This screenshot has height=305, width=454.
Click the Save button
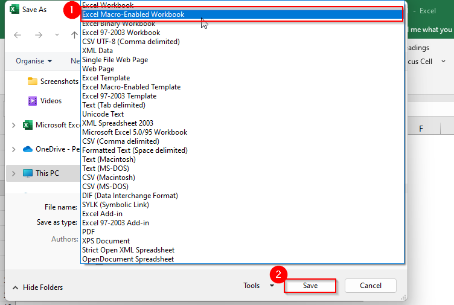click(x=310, y=286)
